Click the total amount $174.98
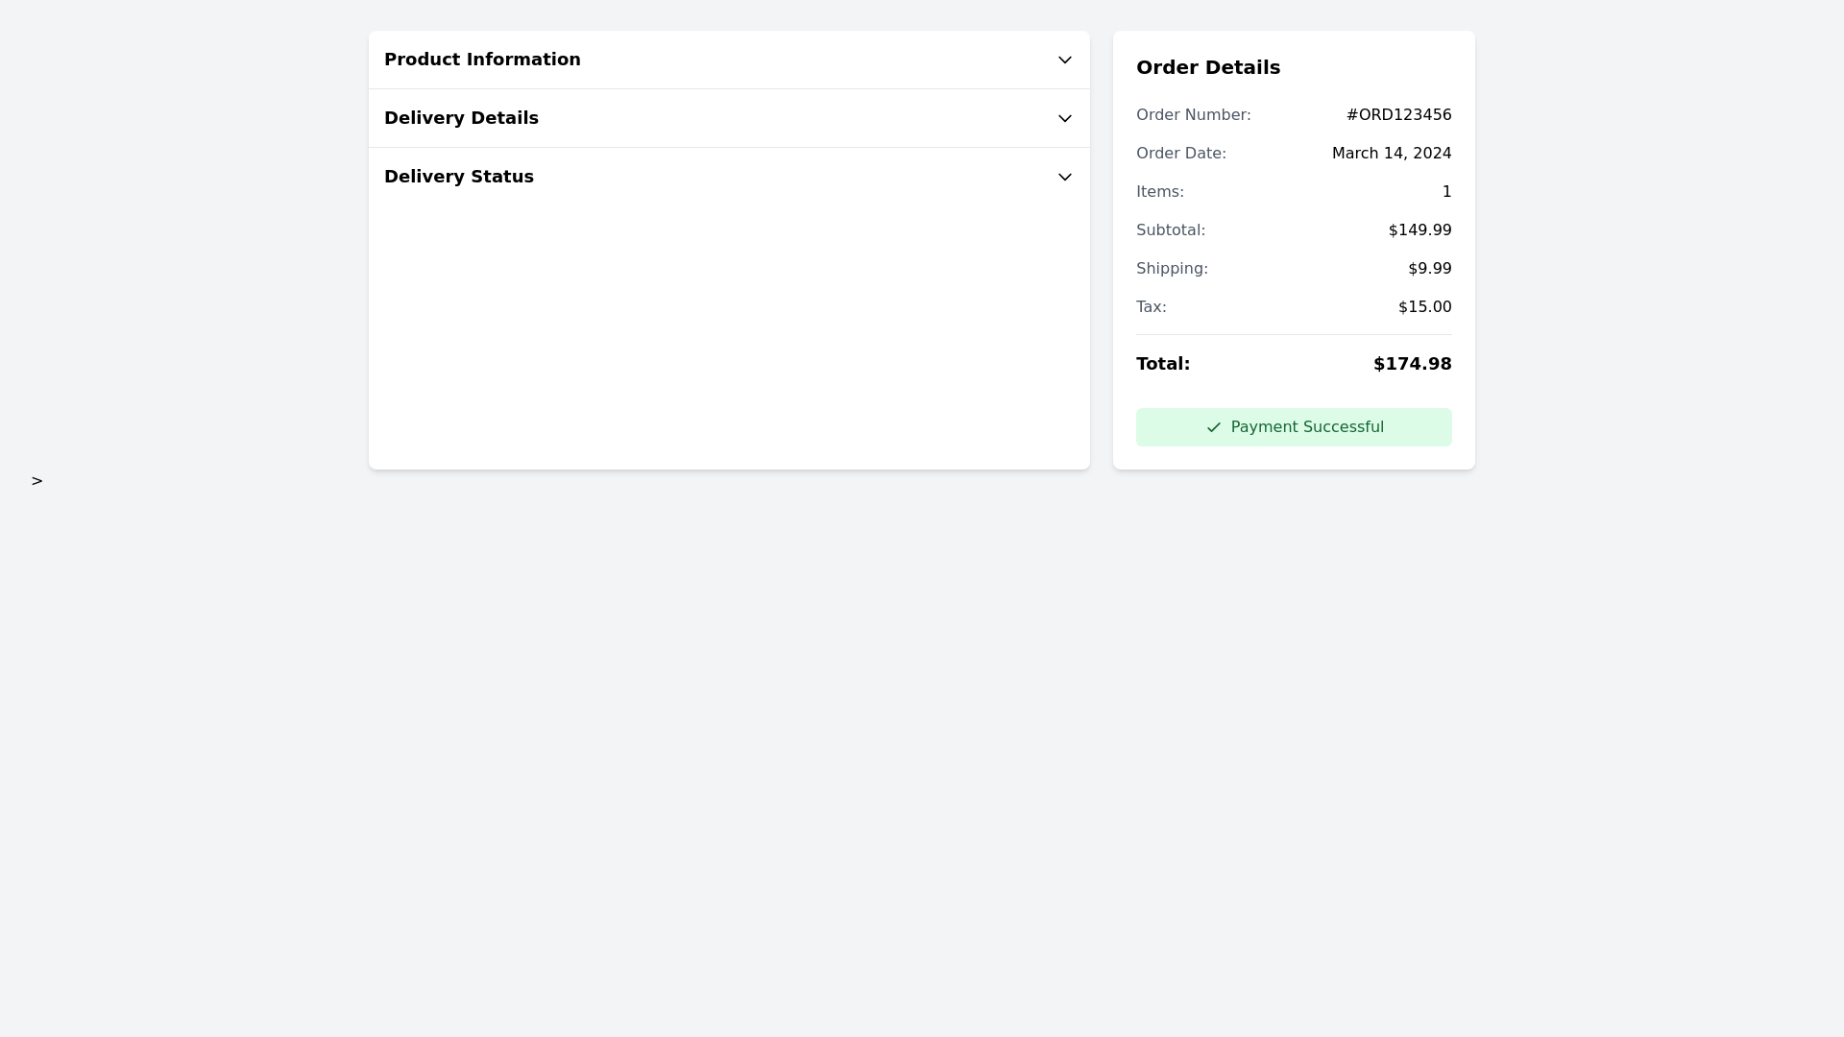 click(1412, 364)
